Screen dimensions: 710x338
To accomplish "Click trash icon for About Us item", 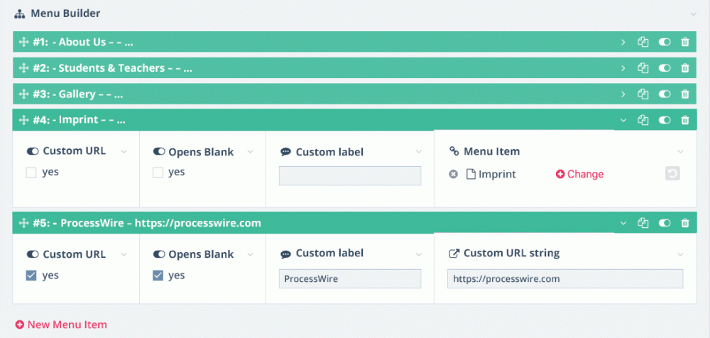I will coord(685,42).
